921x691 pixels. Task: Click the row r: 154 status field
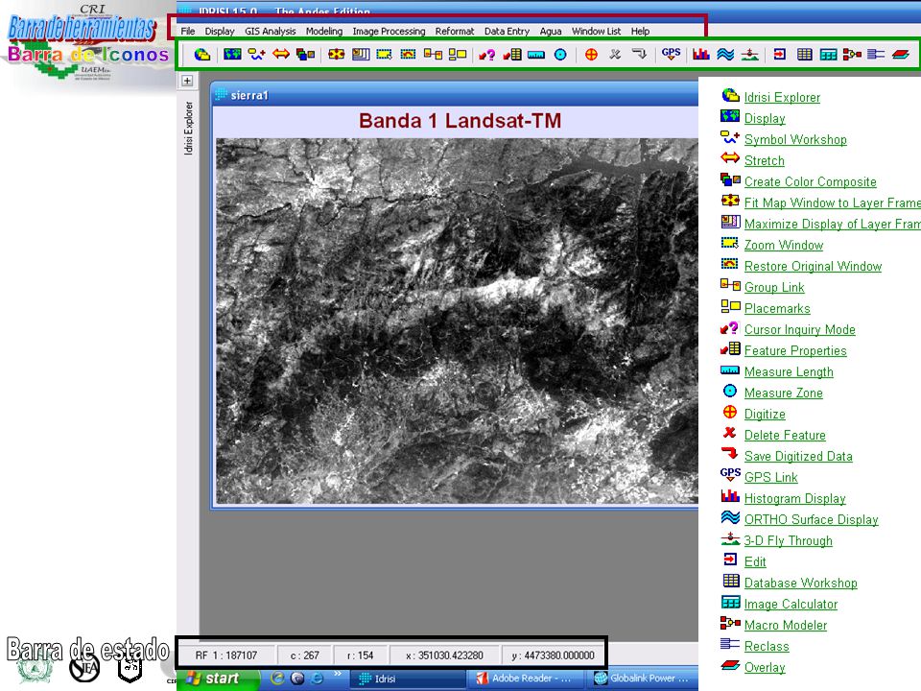[360, 655]
